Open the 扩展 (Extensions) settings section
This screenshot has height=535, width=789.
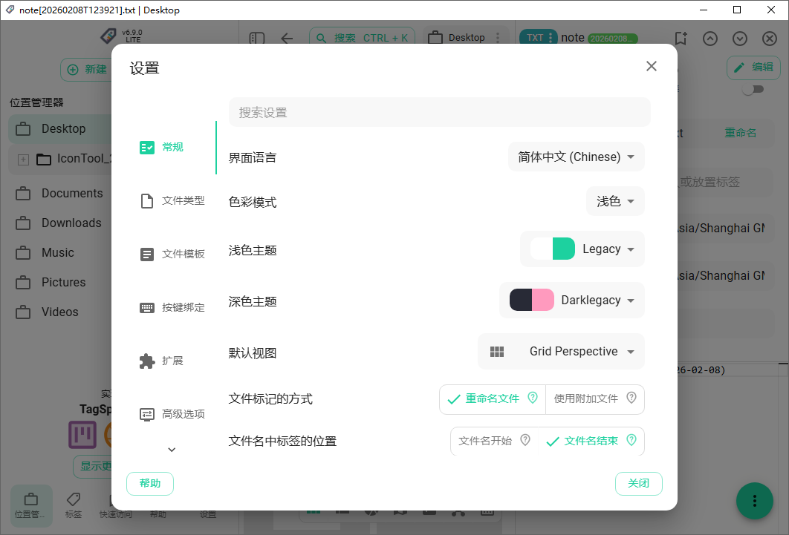coord(147,361)
